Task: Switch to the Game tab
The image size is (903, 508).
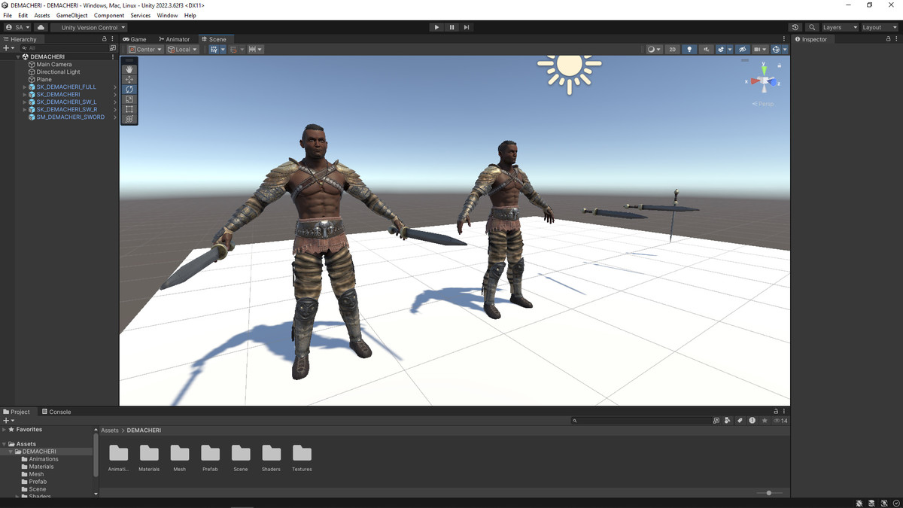Action: coord(135,39)
